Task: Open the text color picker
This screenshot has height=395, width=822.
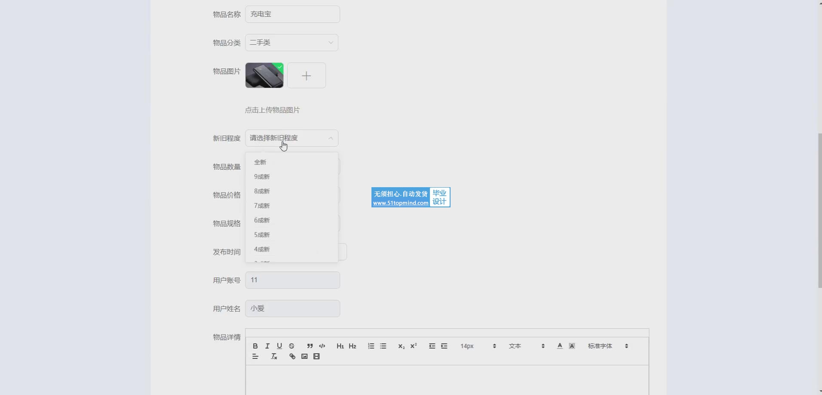Action: pos(560,346)
